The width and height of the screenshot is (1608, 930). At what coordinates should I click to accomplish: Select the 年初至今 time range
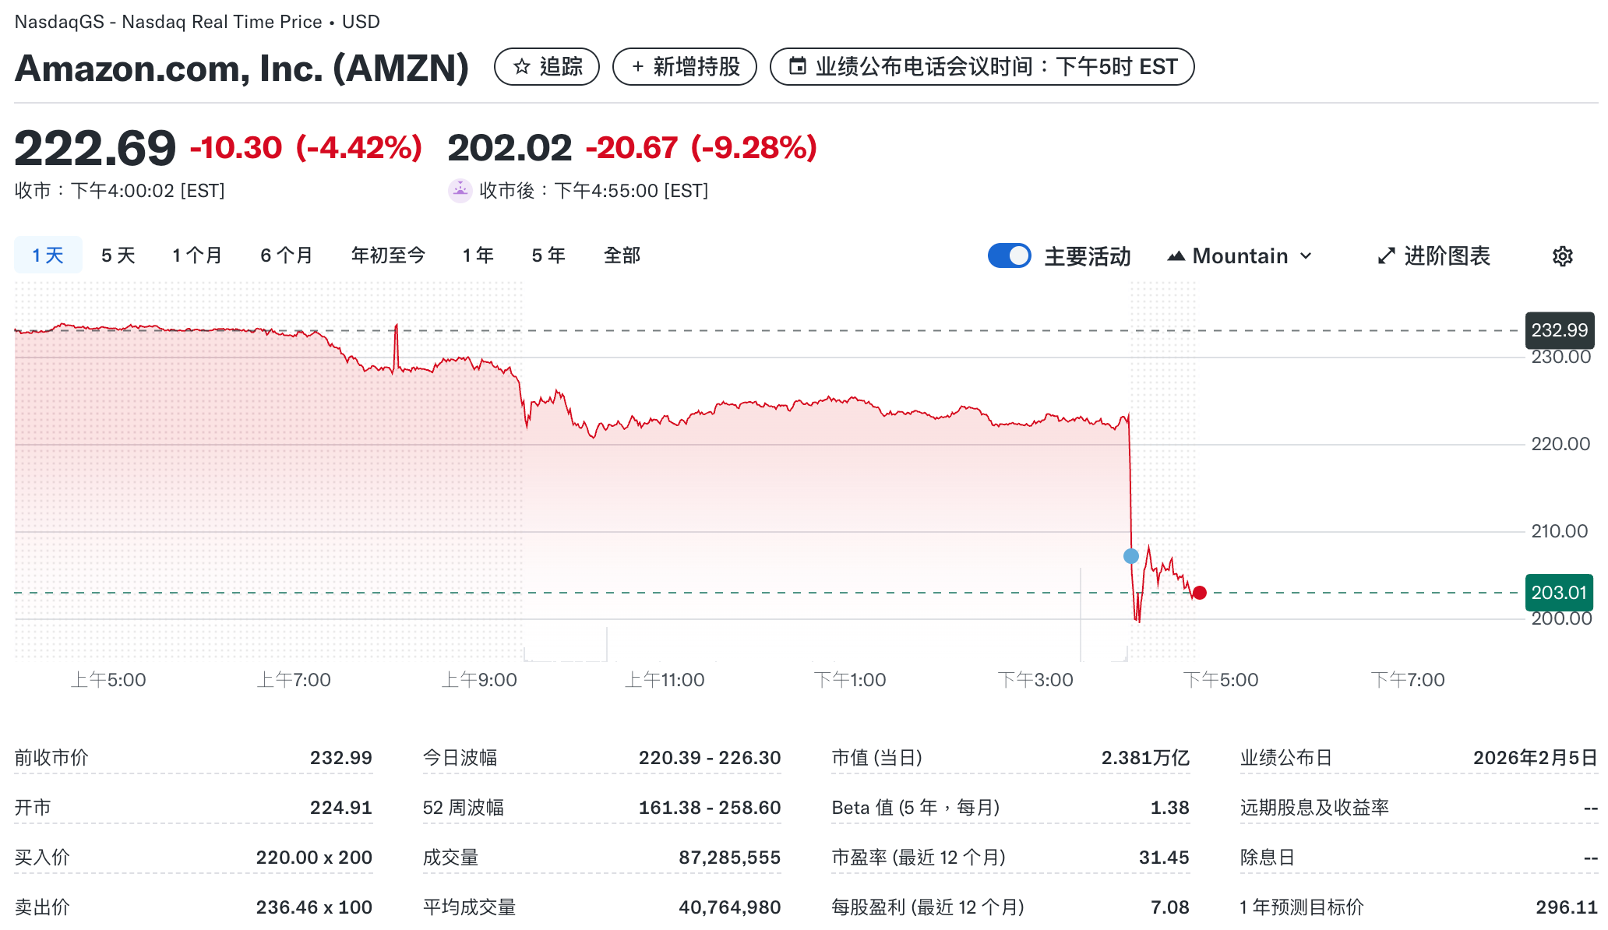coord(388,255)
